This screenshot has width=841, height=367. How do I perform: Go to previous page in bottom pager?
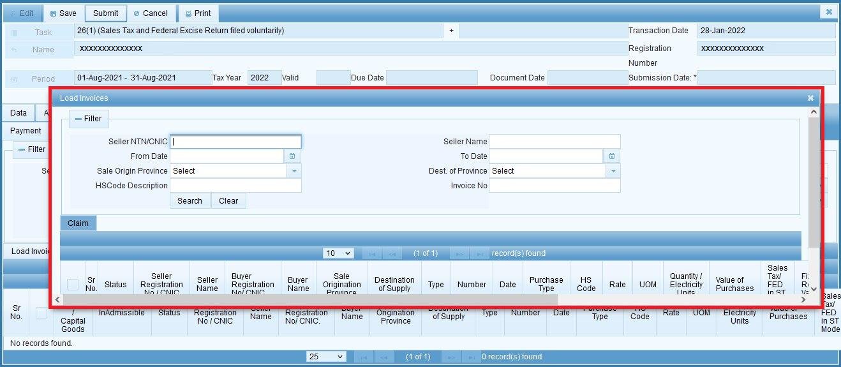point(383,357)
